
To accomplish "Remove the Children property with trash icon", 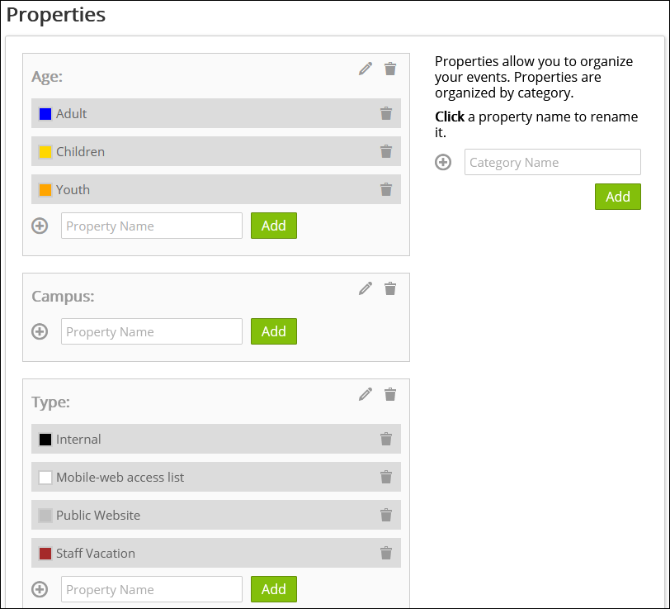I will pyautogui.click(x=385, y=152).
